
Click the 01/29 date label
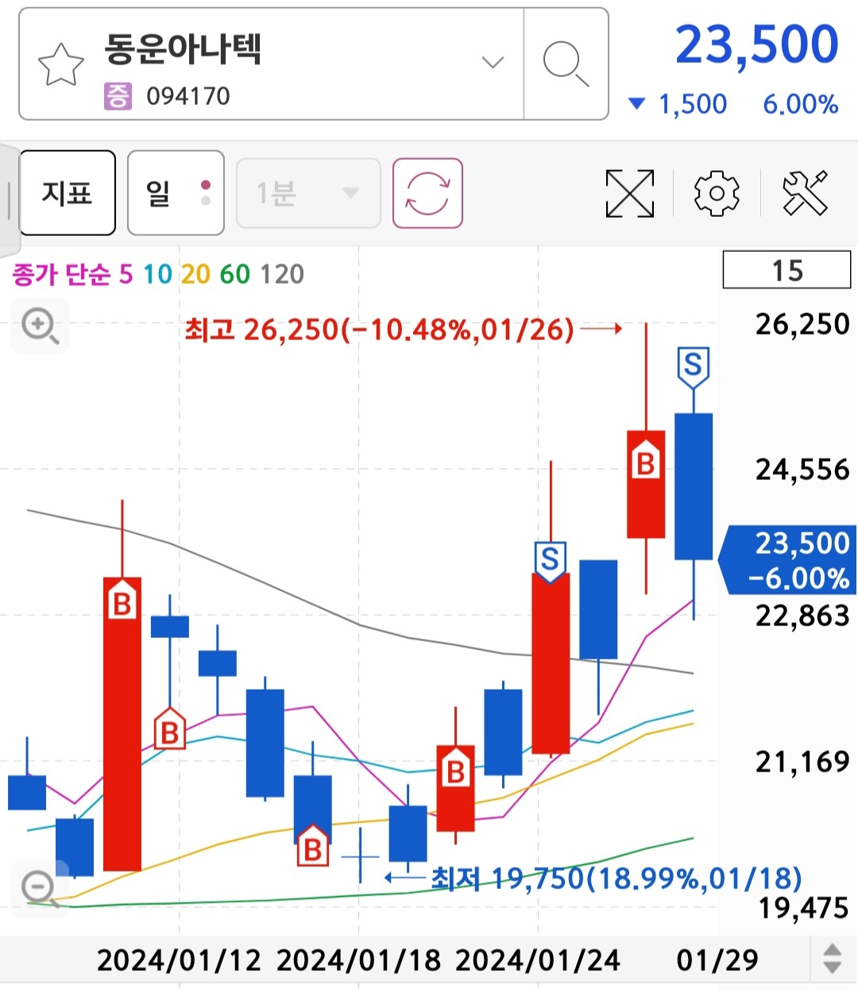pos(717,960)
